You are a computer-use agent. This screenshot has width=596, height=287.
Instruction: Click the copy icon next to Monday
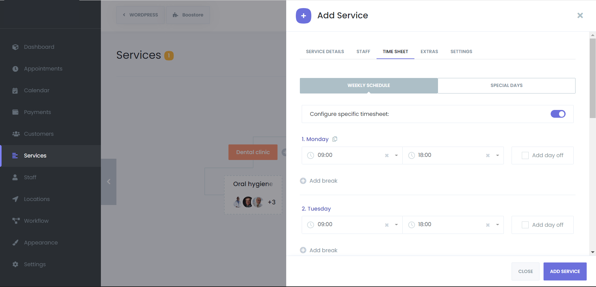(335, 139)
